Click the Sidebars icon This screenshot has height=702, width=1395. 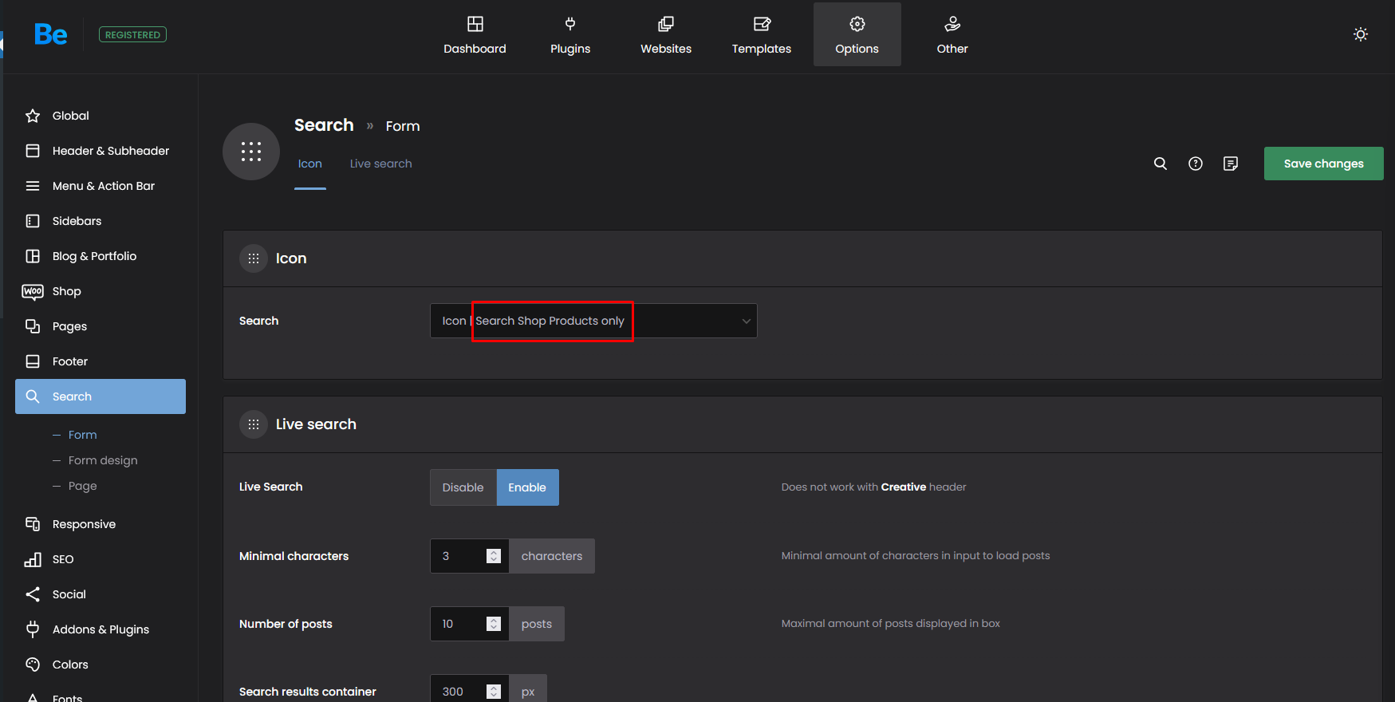click(x=33, y=221)
